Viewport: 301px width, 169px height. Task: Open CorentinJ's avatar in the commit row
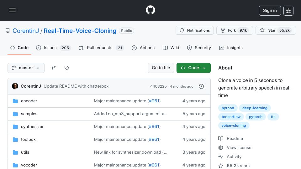point(15,86)
